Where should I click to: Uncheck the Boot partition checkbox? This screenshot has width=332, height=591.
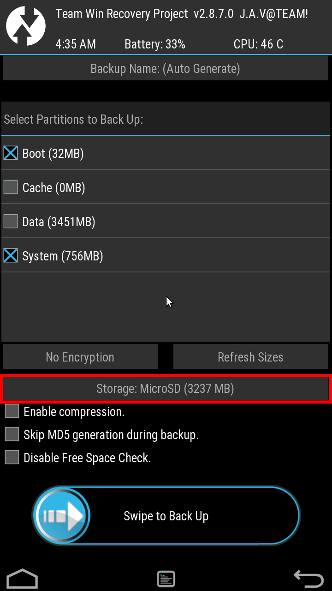pyautogui.click(x=10, y=153)
